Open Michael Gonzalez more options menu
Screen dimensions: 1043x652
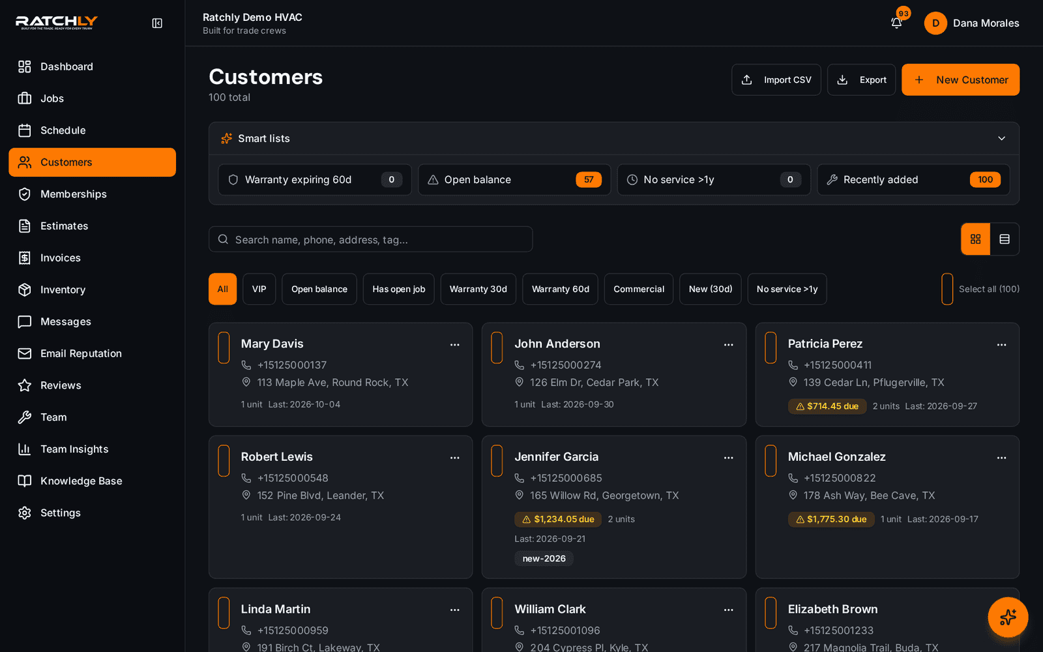pos(1002,458)
